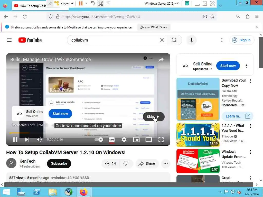Skip the Wix advertisement
Viewport: 263px width, 197px height.
(x=154, y=117)
